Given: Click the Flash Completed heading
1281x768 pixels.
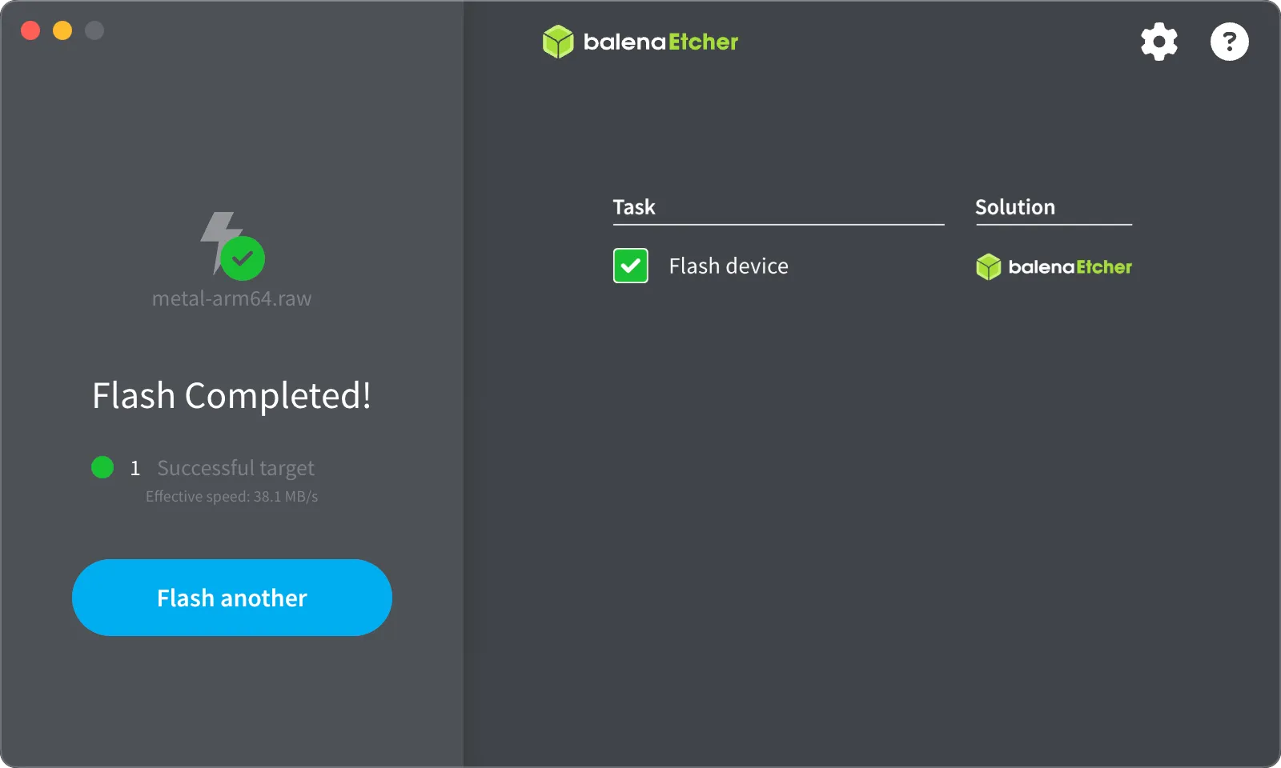Looking at the screenshot, I should pos(231,395).
